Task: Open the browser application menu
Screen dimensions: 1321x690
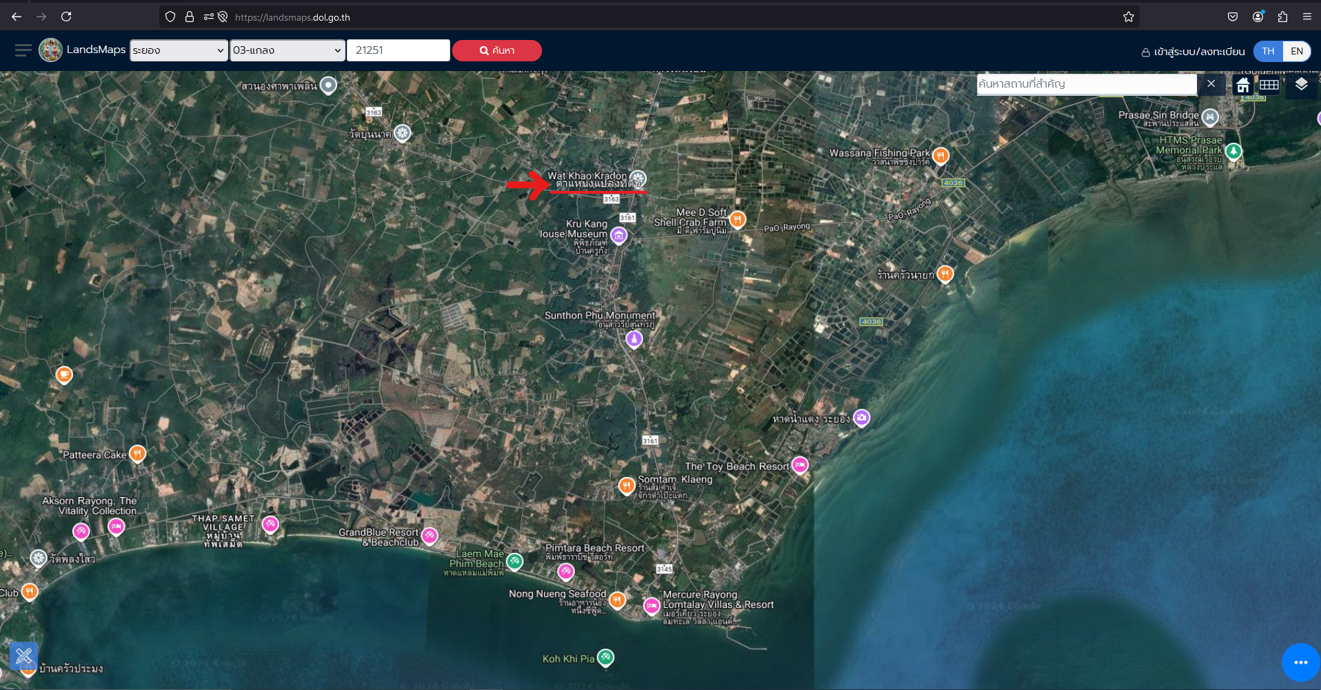Action: point(1307,17)
